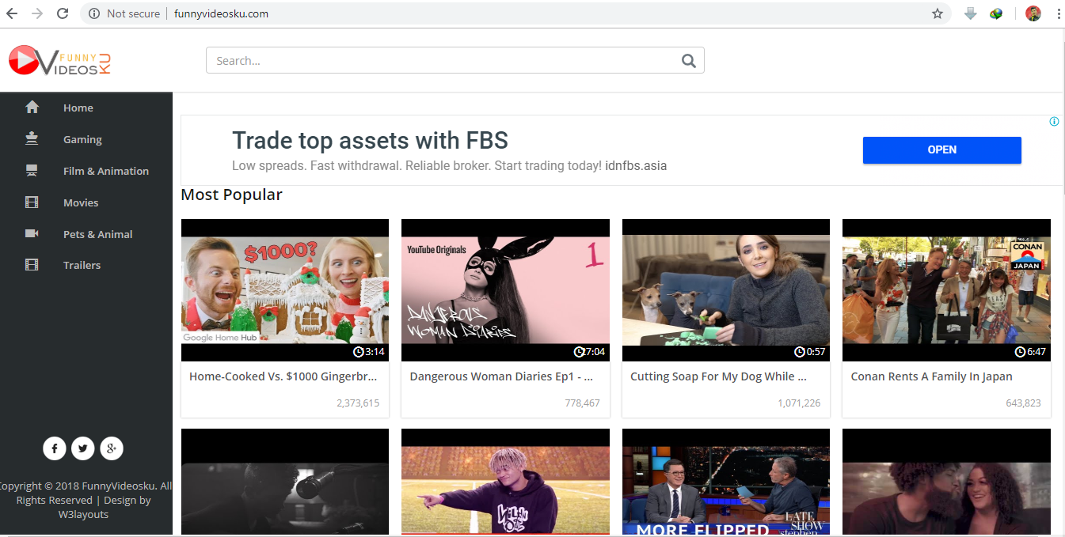Play the microphone studio video thumbnail

coord(285,482)
